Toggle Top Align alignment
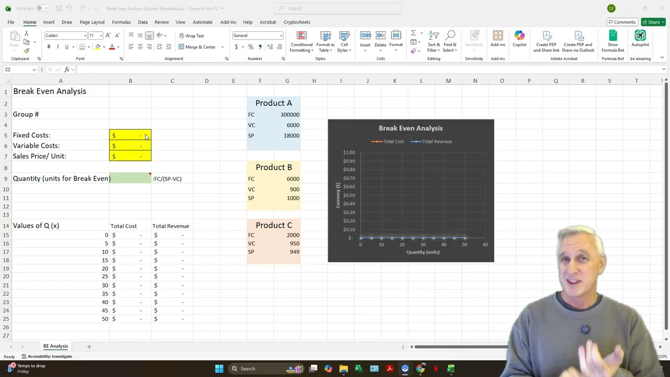 click(x=131, y=36)
